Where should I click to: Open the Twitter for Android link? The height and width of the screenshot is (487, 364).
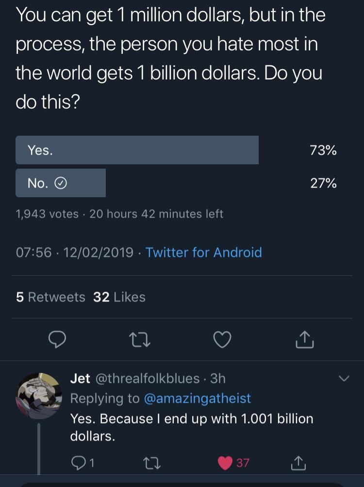(x=203, y=252)
